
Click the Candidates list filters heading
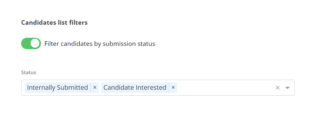(54, 22)
